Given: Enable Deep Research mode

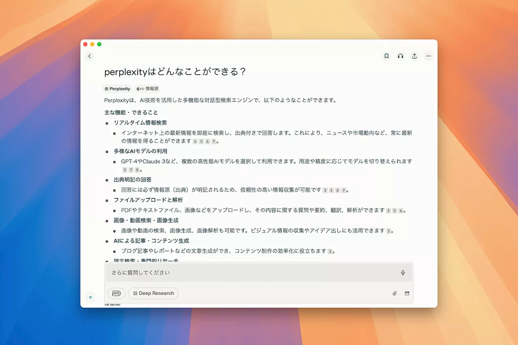Looking at the screenshot, I should pos(153,293).
